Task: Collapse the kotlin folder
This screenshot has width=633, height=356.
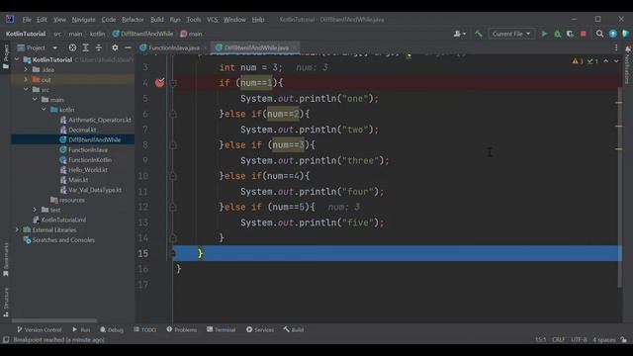Action: [44, 110]
